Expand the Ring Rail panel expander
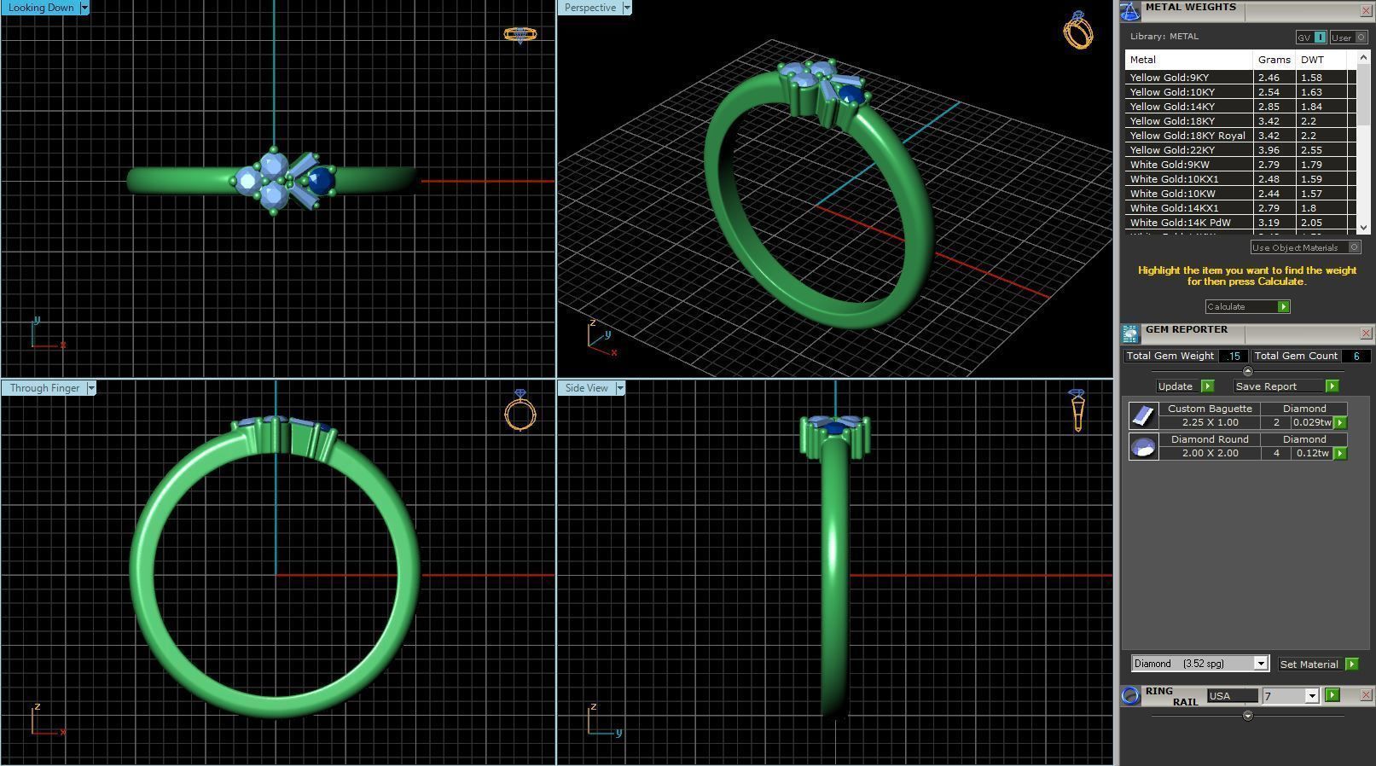 click(x=1247, y=716)
